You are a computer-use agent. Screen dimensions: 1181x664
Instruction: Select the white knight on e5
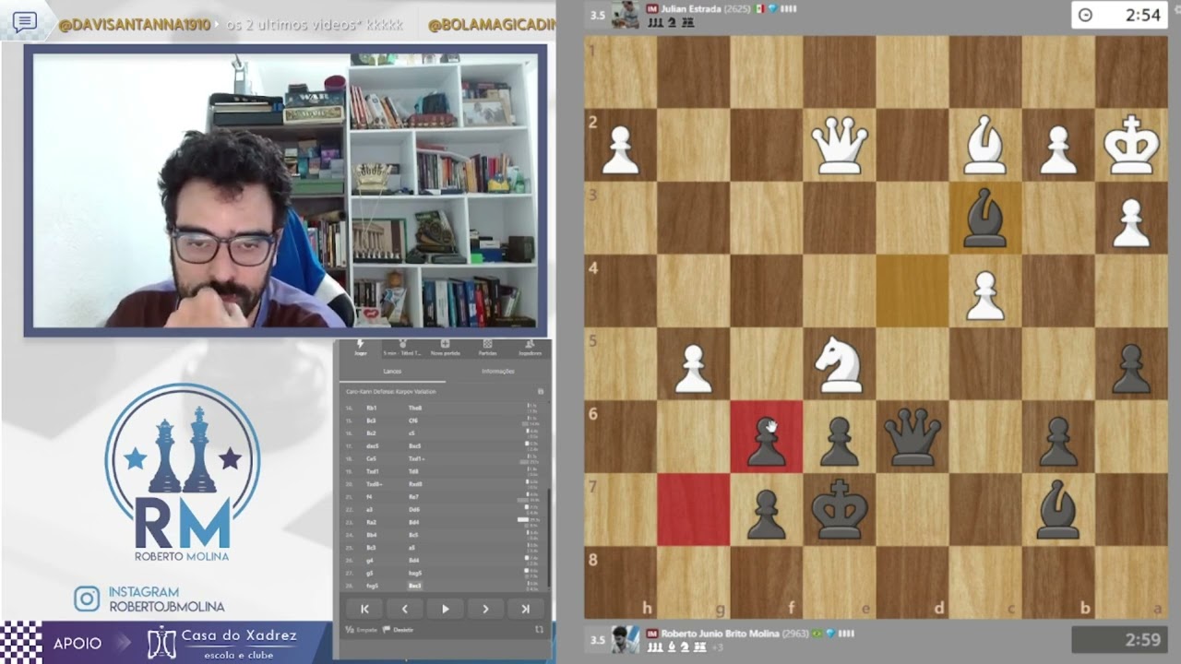pyautogui.click(x=839, y=364)
